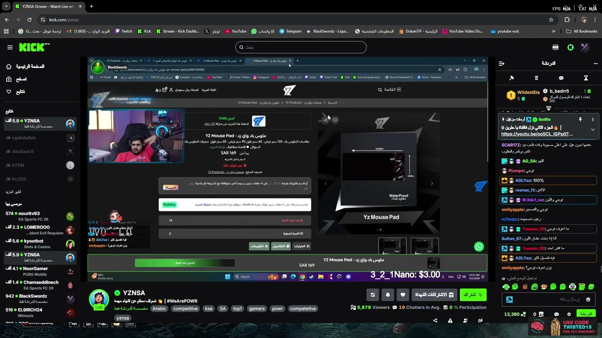Open the YouTube bookmark
602x338 pixels.
[236, 31]
